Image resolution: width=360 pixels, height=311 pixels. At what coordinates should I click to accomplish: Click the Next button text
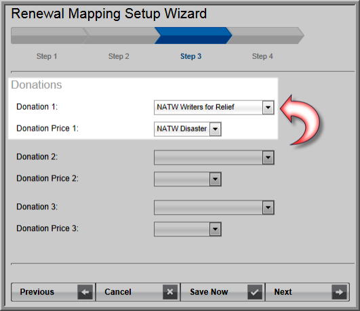pos(283,292)
